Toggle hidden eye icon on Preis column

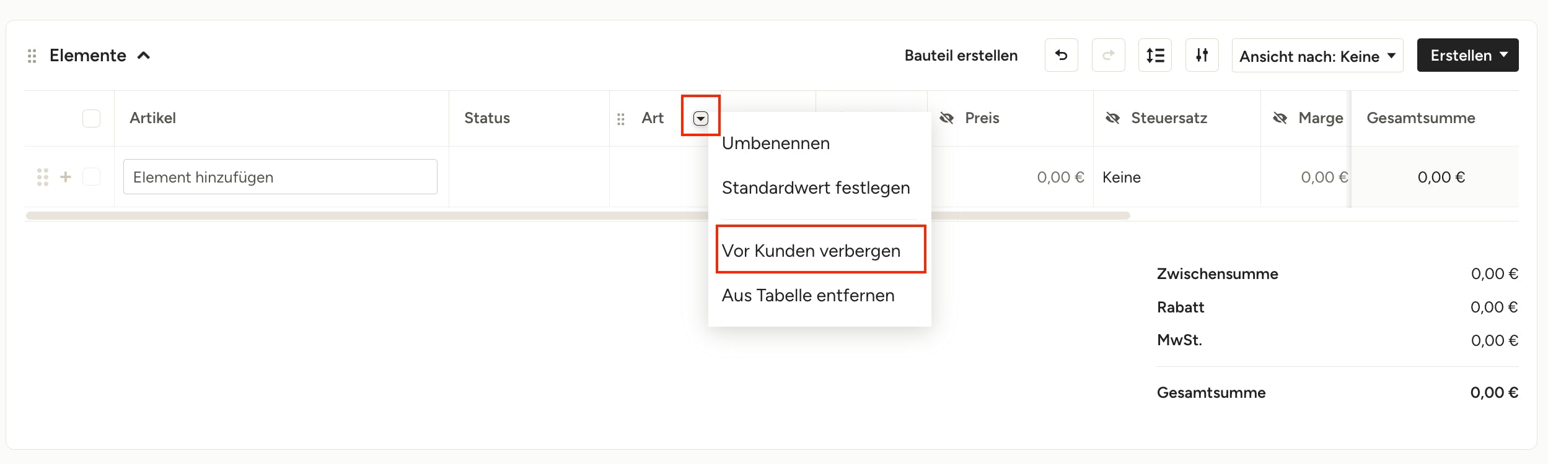[x=947, y=118]
